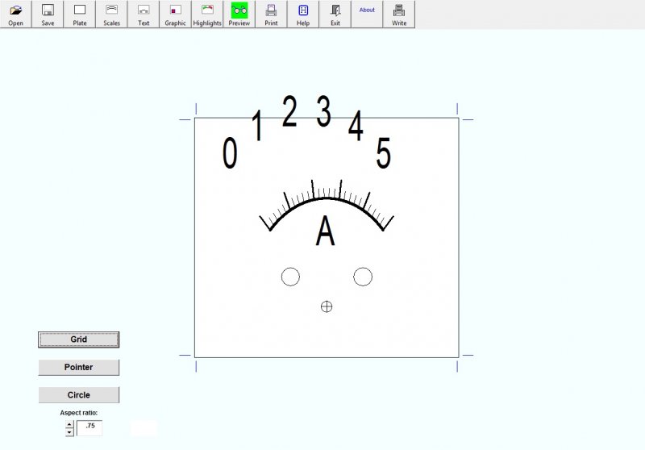Click the Pointer button
Image resolution: width=645 pixels, height=450 pixels.
78,367
